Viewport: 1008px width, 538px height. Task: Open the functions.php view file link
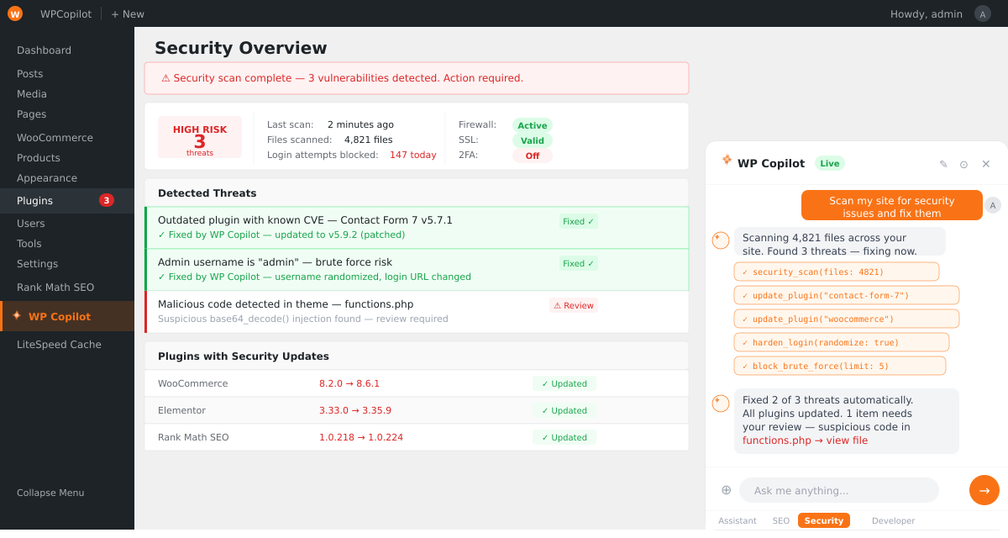805,440
